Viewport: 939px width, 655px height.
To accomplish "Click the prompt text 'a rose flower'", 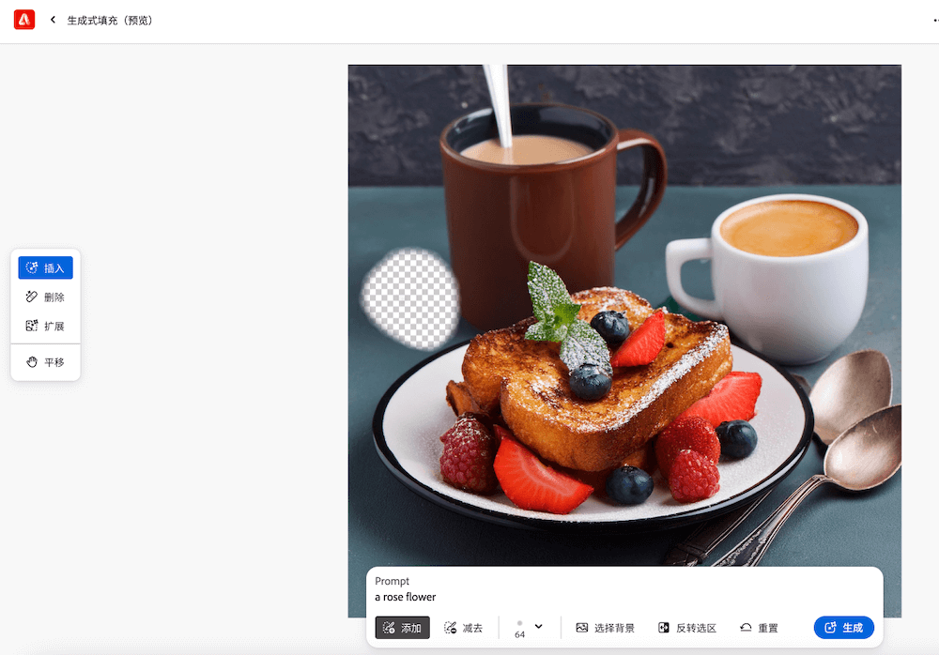I will [406, 597].
